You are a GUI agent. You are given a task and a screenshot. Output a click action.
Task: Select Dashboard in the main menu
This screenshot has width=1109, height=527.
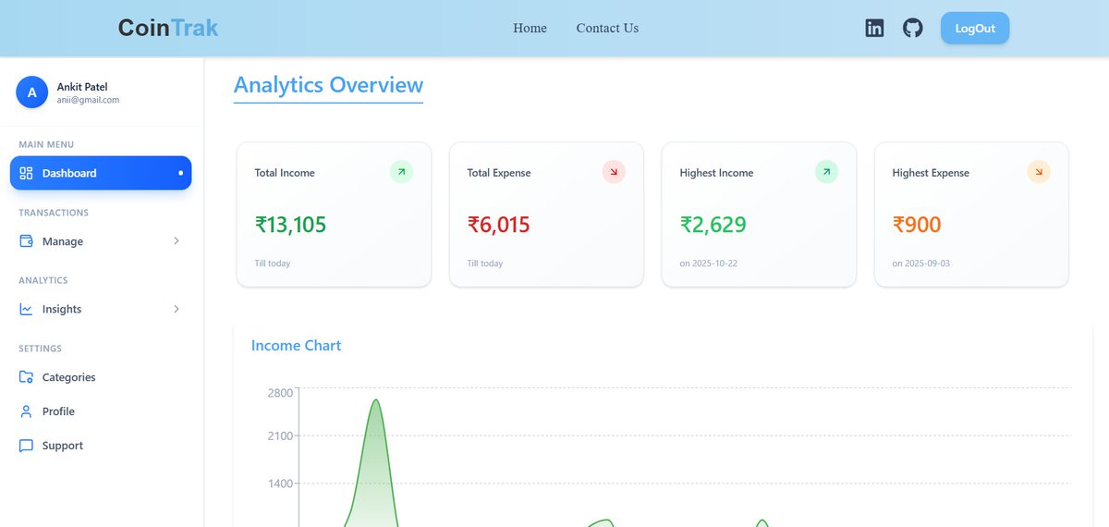(101, 173)
